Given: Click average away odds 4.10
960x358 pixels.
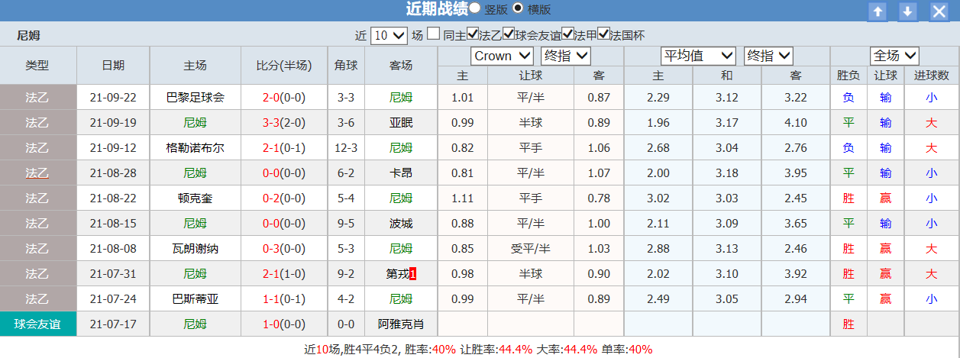Looking at the screenshot, I should [x=795, y=123].
